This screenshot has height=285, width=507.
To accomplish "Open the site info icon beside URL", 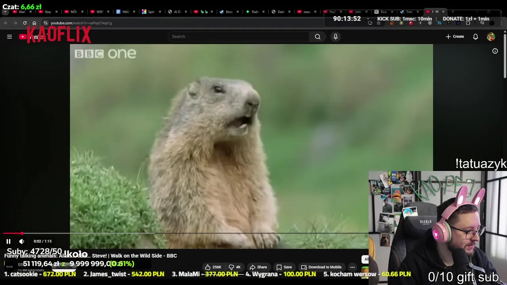I will [x=46, y=23].
